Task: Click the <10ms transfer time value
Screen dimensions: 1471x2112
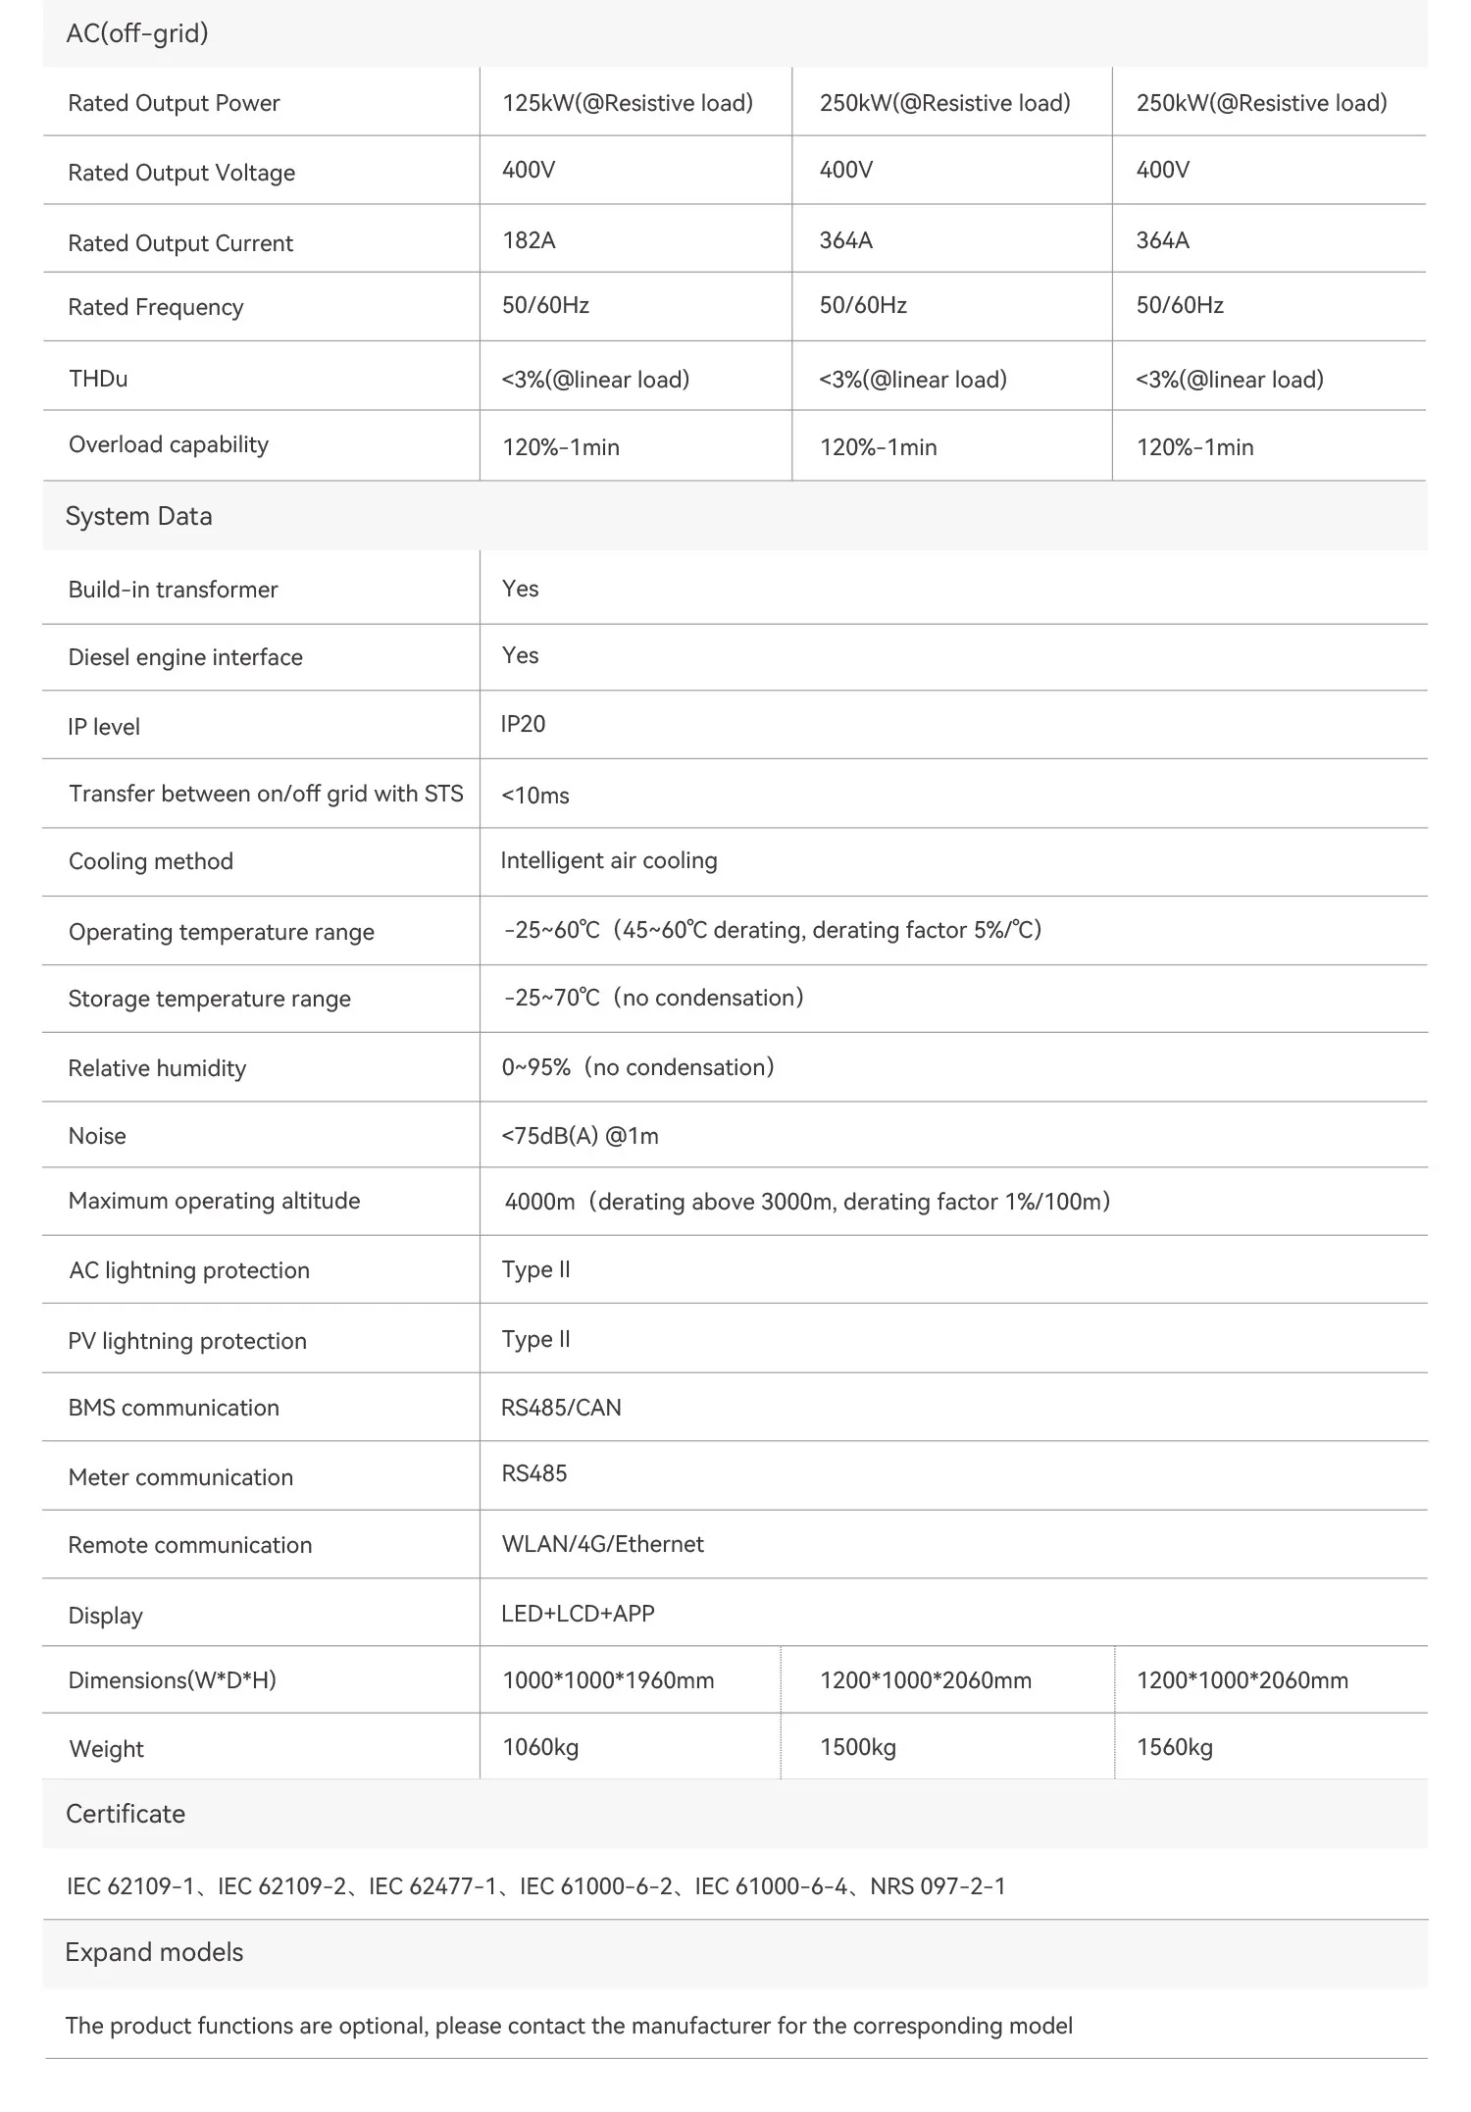Action: [x=534, y=796]
